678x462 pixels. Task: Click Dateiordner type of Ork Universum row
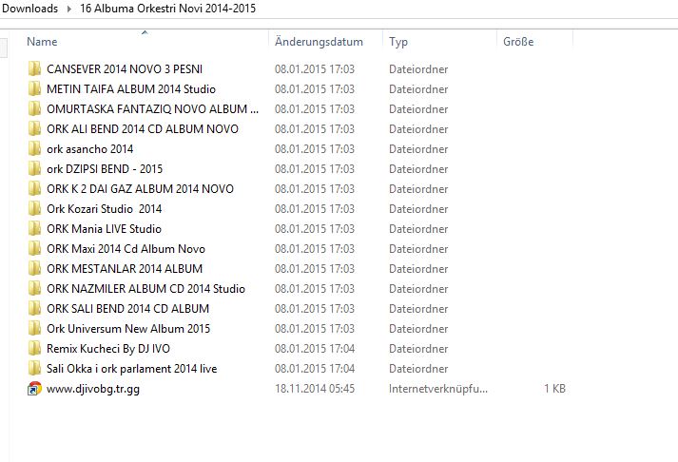pos(418,328)
